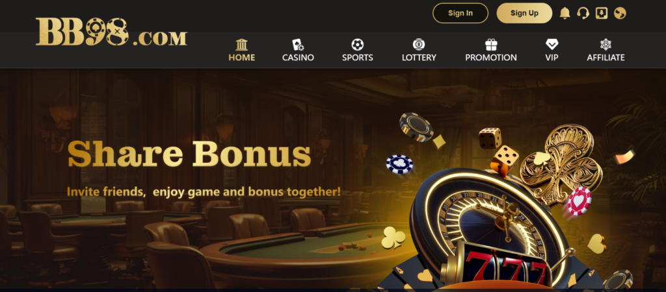The height and width of the screenshot is (292, 666).
Task: Click the lottery ball icon
Action: point(419,45)
